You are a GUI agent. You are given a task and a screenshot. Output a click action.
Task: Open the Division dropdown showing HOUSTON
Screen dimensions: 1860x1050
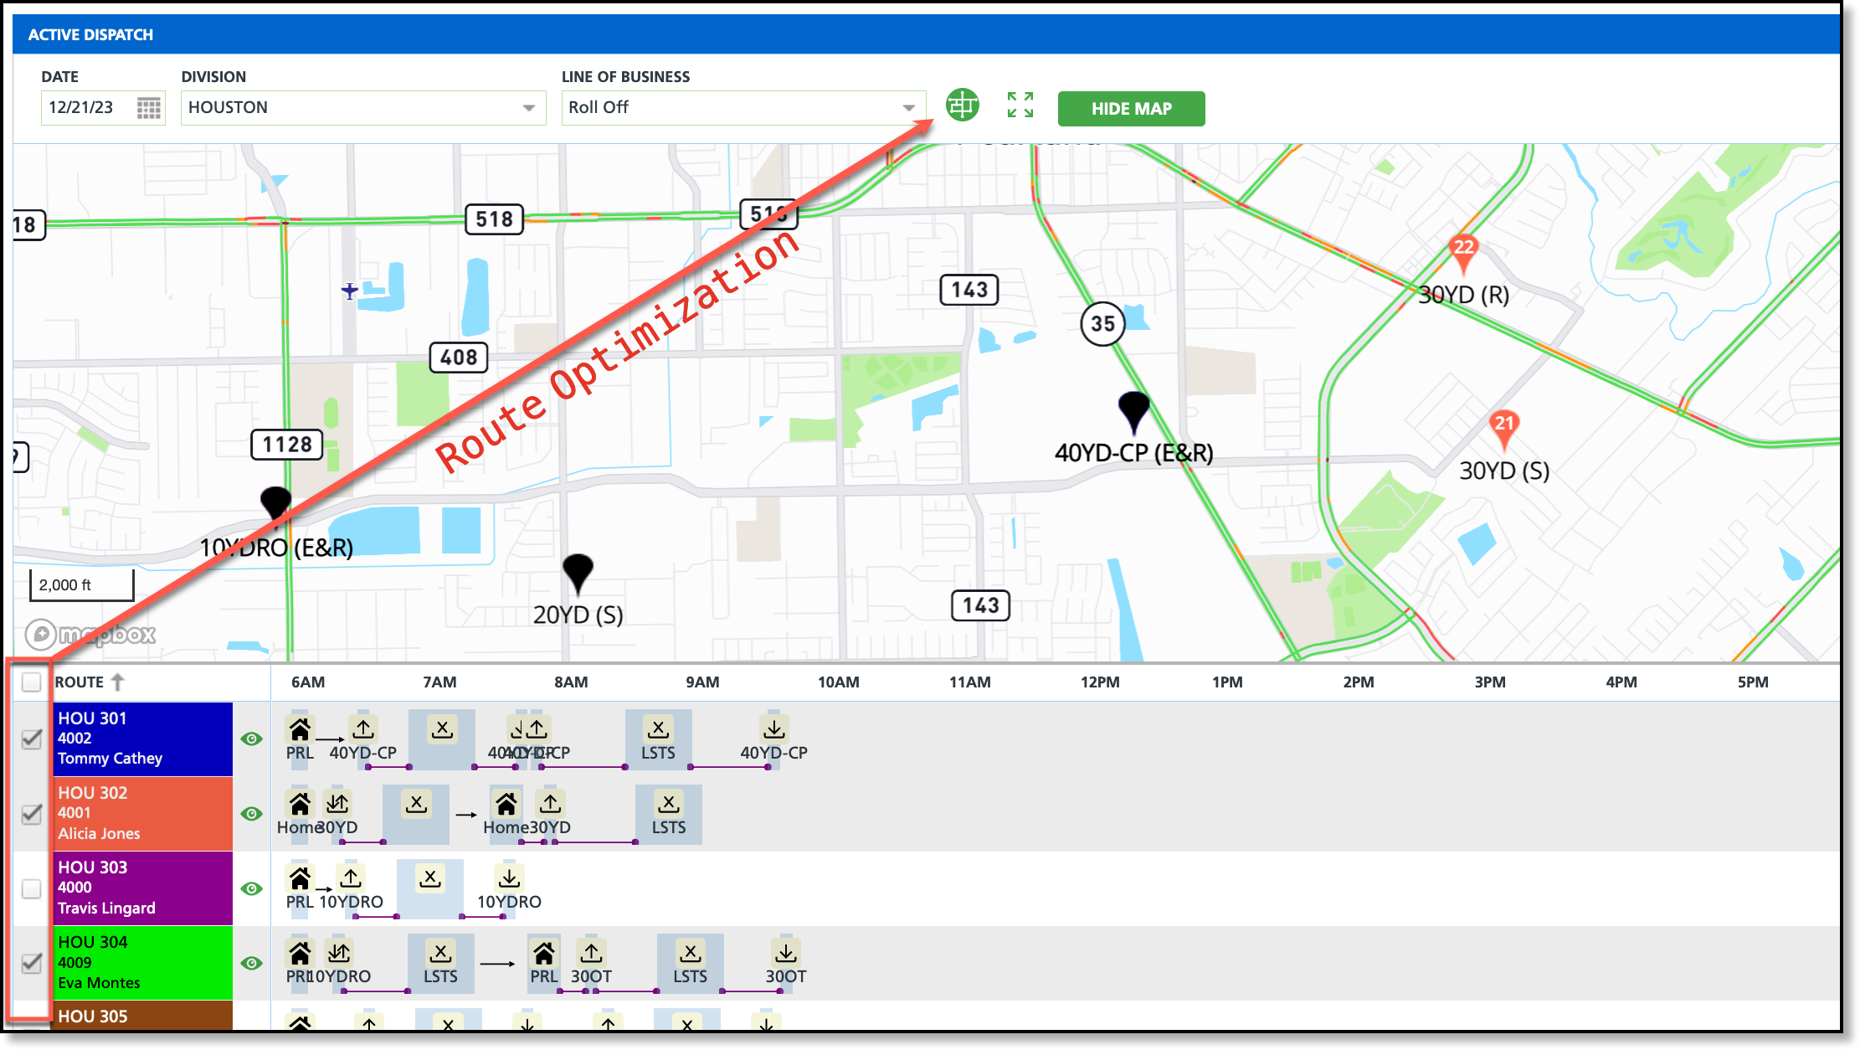[x=362, y=108]
